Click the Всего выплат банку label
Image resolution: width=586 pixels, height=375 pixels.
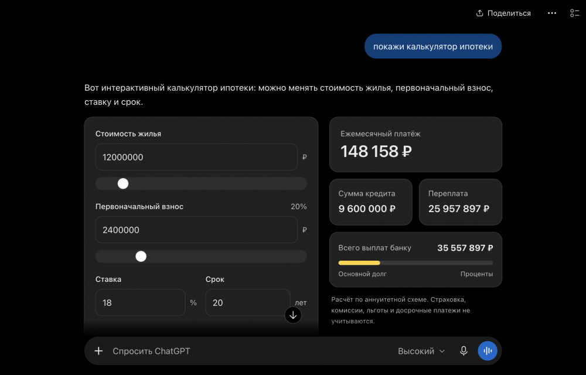374,248
